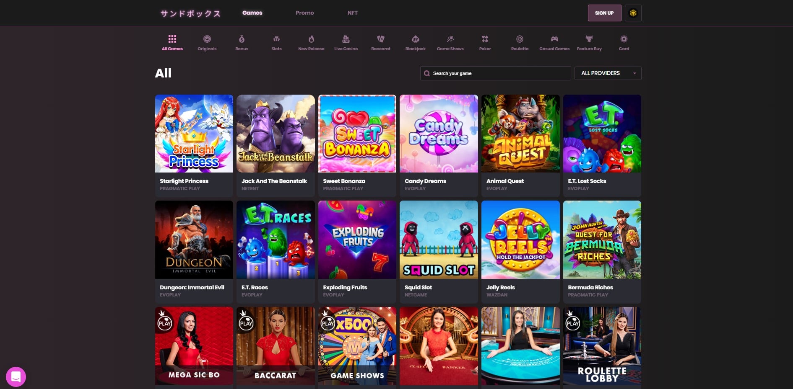This screenshot has width=793, height=389.
Task: Open the chat support bubble icon
Action: (16, 377)
